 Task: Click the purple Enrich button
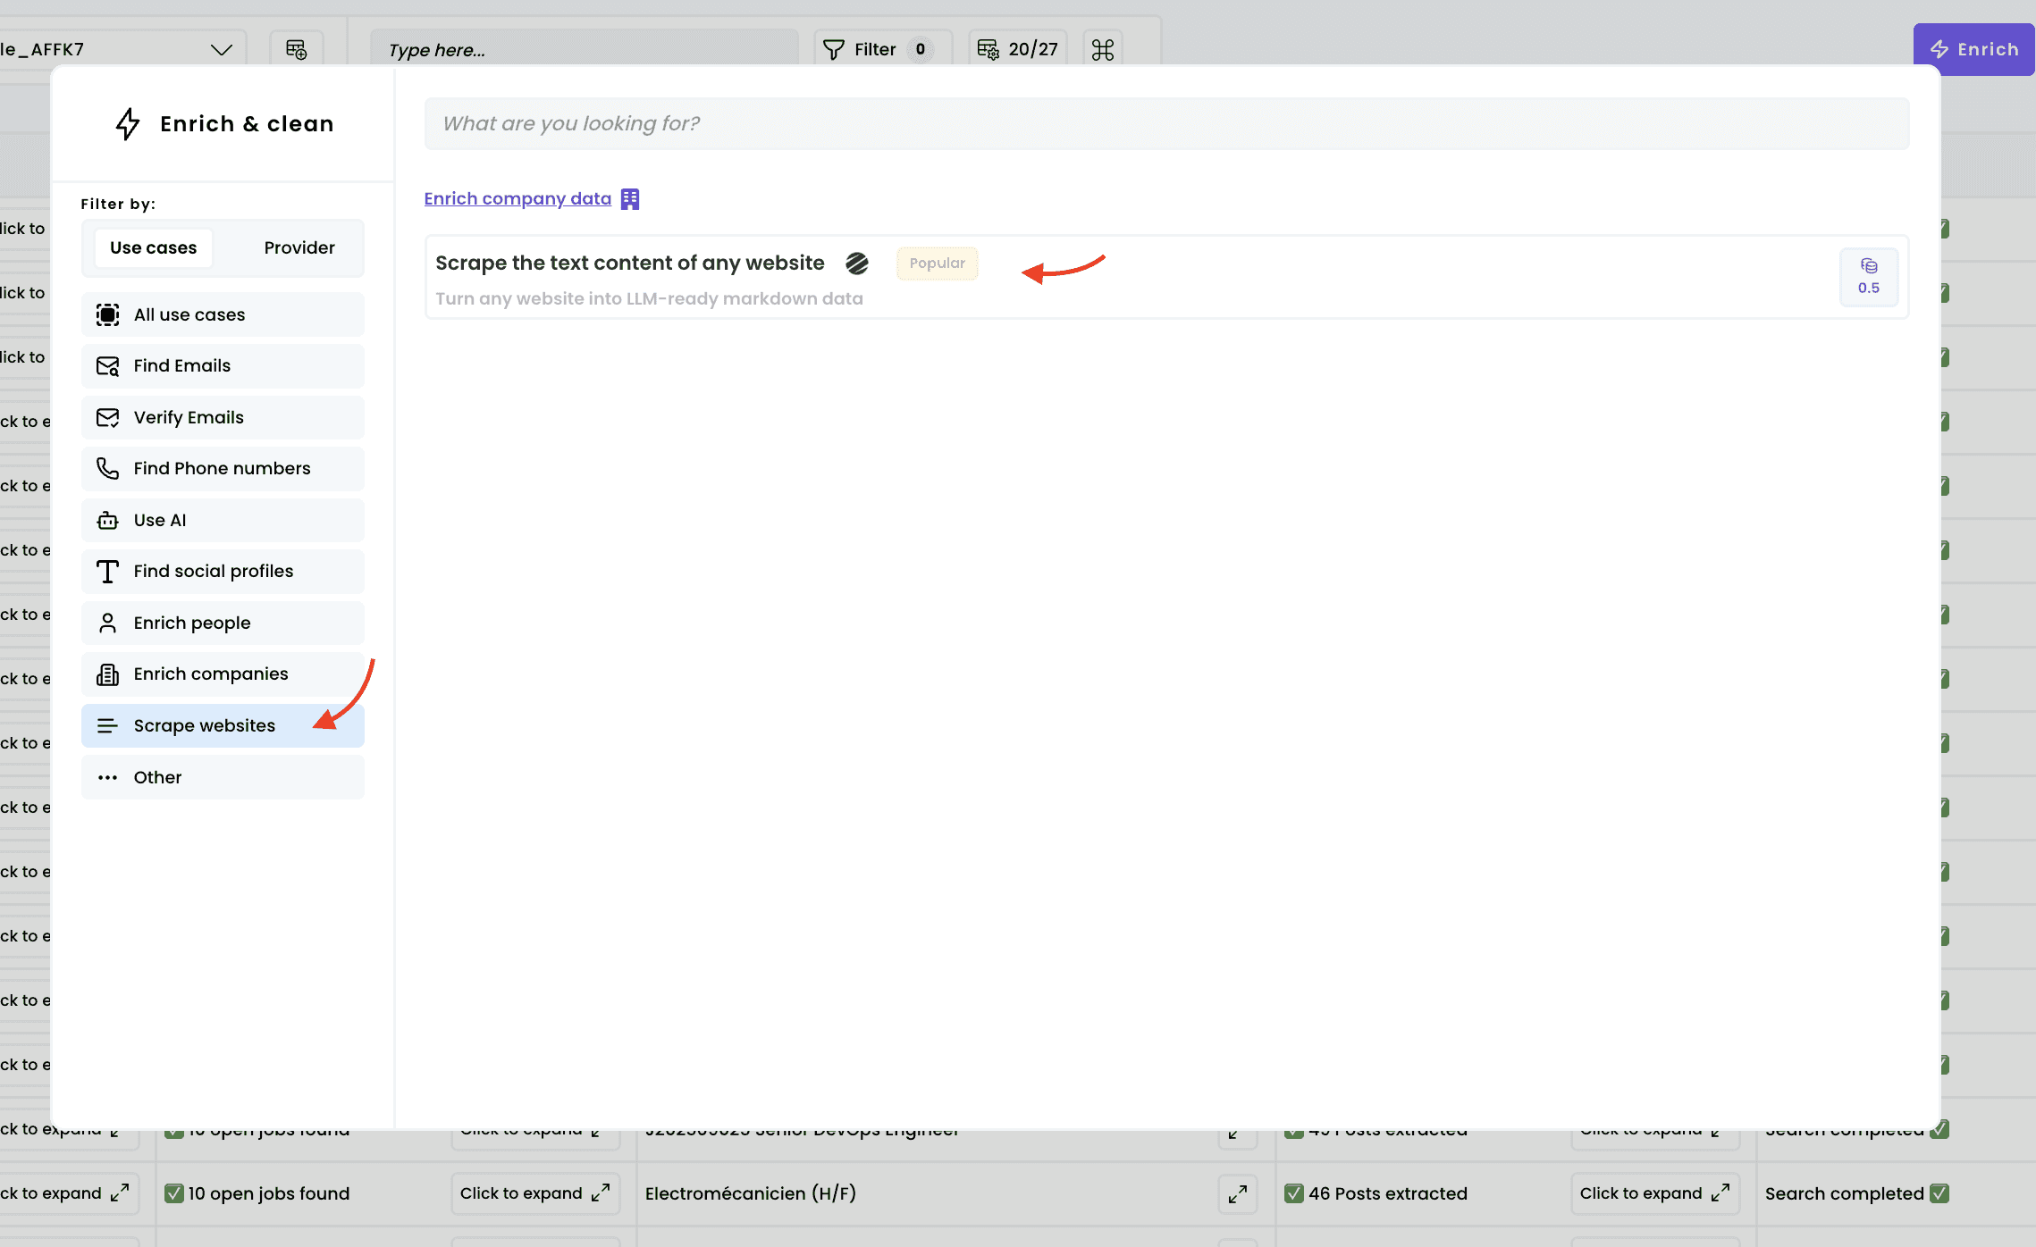pyautogui.click(x=1973, y=49)
